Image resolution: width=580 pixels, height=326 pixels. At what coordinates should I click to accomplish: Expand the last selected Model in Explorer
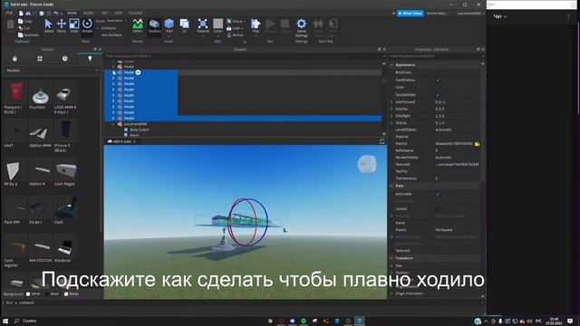tap(114, 119)
